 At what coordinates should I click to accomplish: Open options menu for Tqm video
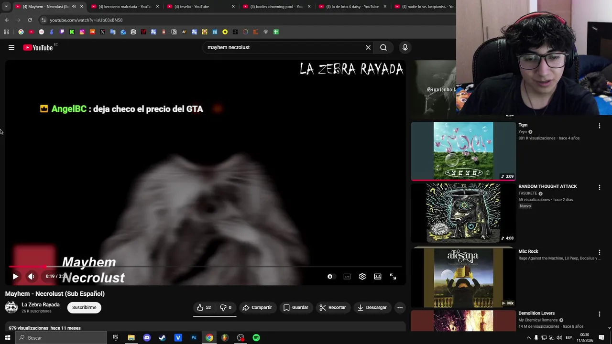click(599, 126)
